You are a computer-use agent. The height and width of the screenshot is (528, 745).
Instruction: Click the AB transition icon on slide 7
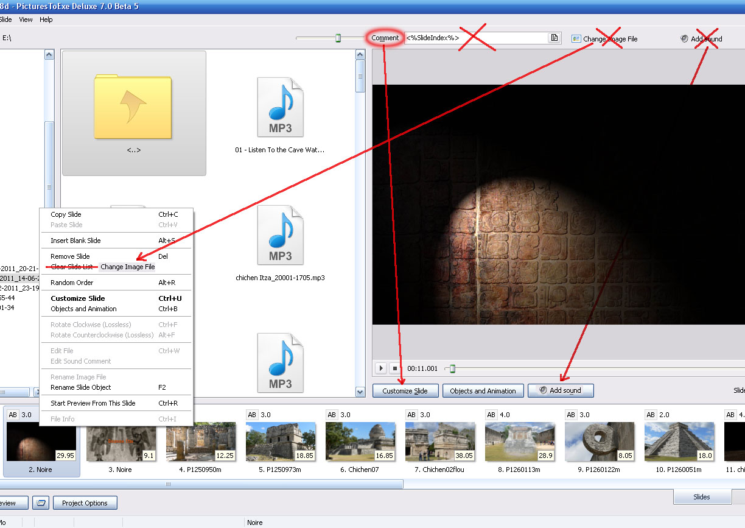tap(411, 415)
